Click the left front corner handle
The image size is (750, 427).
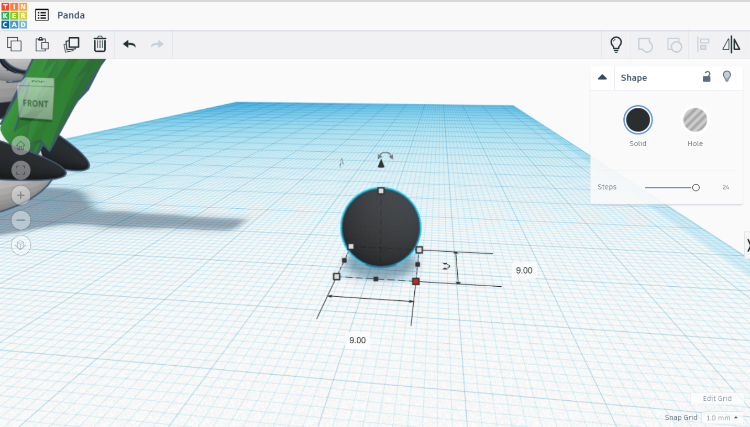337,276
